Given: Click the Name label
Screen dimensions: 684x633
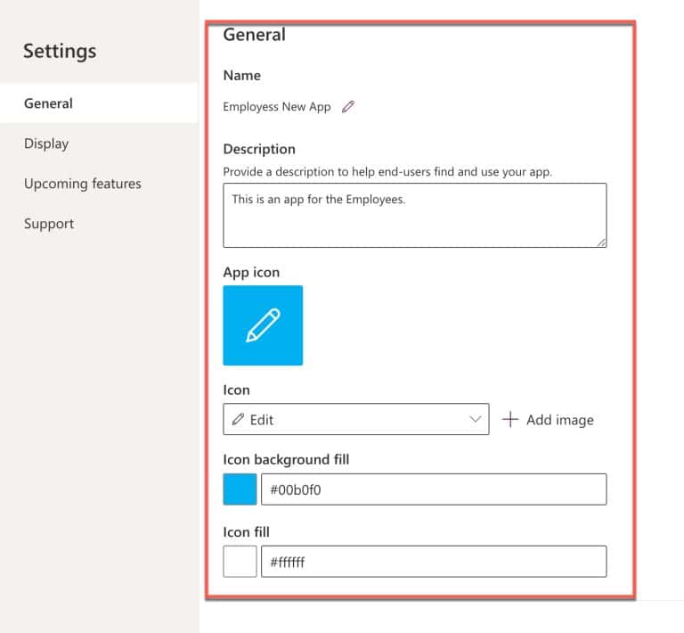Looking at the screenshot, I should 241,76.
